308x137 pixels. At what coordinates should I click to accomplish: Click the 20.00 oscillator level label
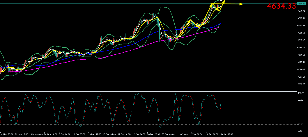[300, 124]
